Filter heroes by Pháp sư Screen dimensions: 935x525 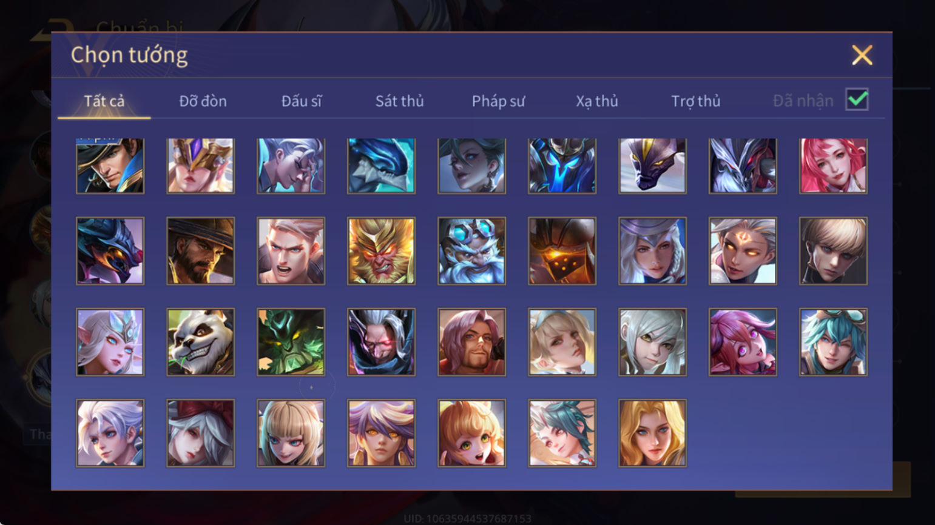click(498, 101)
